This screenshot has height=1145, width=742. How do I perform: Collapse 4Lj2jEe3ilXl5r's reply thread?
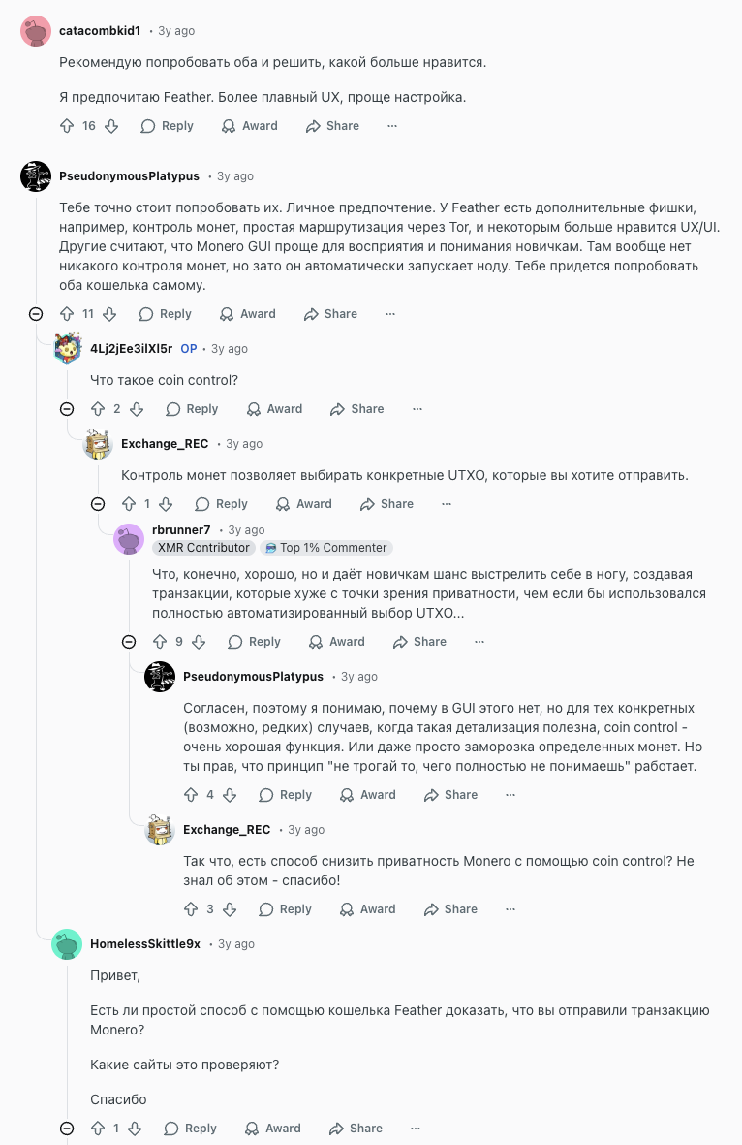67,409
